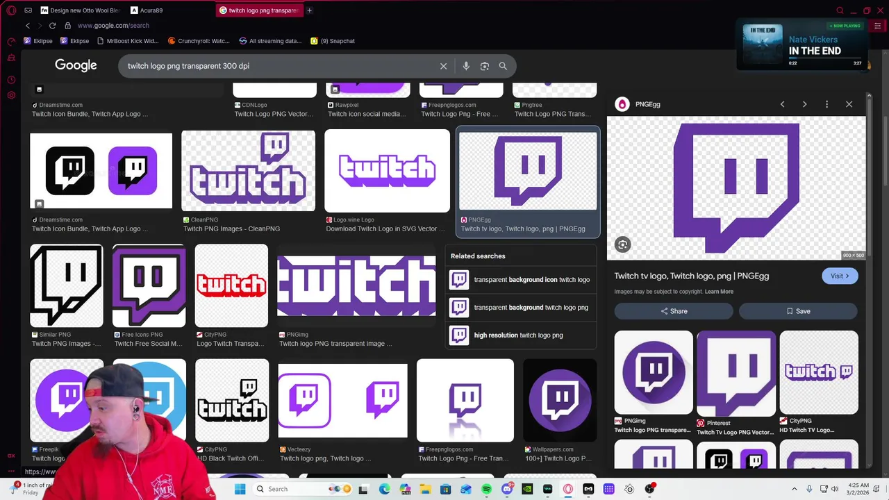Open Discord from the taskbar
Viewport: 889px width, 500px height.
coord(507,489)
